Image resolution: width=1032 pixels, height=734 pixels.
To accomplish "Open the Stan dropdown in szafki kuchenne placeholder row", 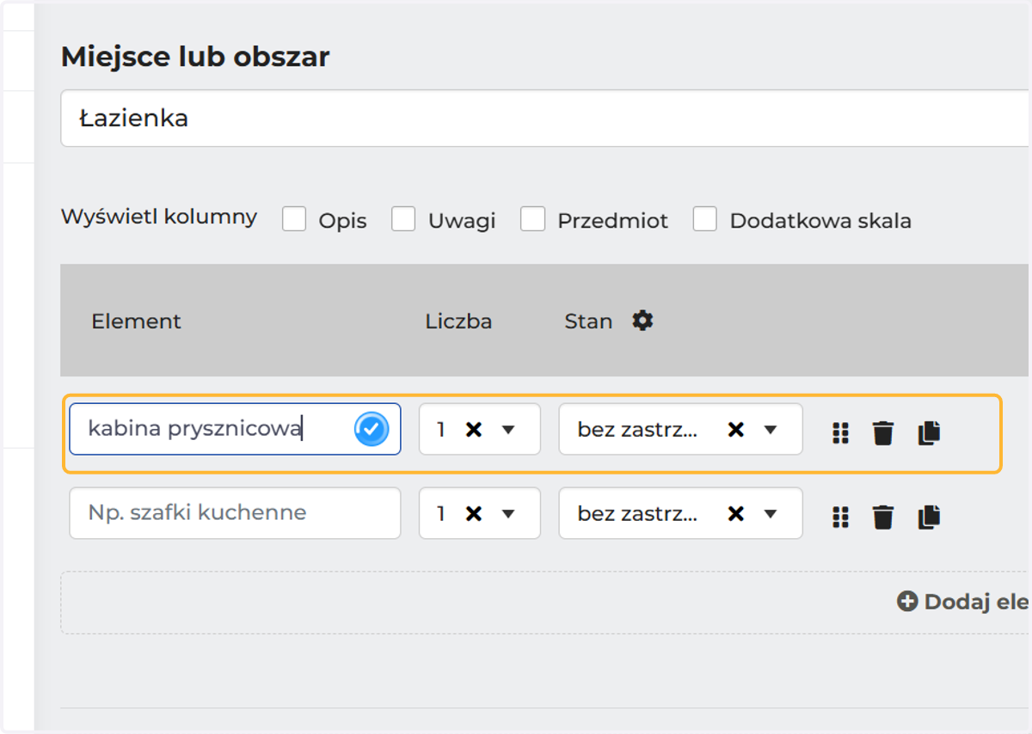I will click(x=771, y=513).
